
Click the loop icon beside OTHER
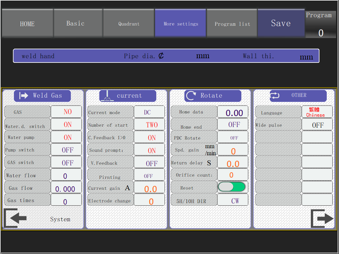[275, 95]
